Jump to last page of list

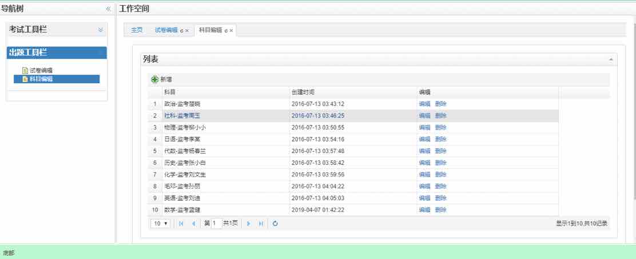[x=261, y=224]
